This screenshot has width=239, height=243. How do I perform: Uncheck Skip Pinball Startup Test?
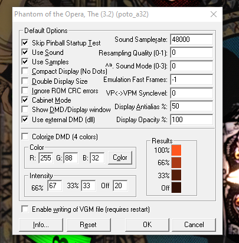click(25, 42)
